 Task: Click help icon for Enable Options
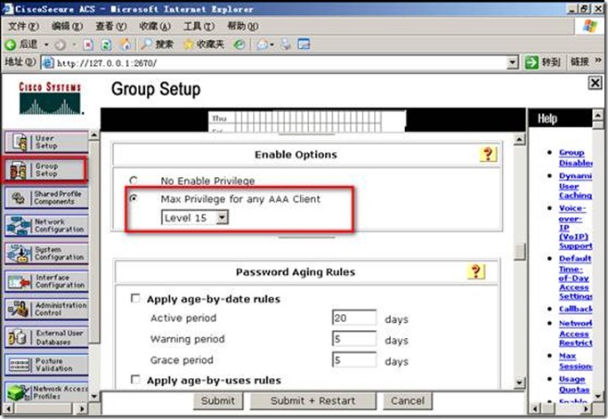488,154
